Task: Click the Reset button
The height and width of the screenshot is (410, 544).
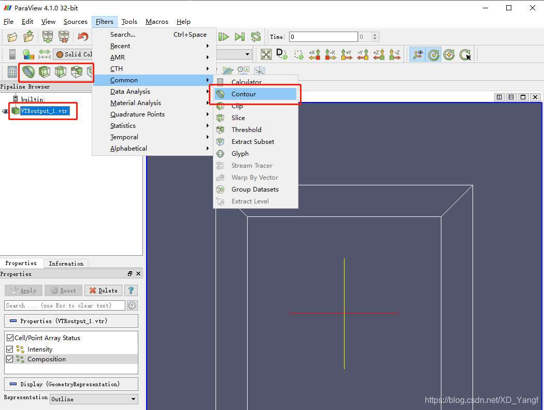Action: click(63, 290)
